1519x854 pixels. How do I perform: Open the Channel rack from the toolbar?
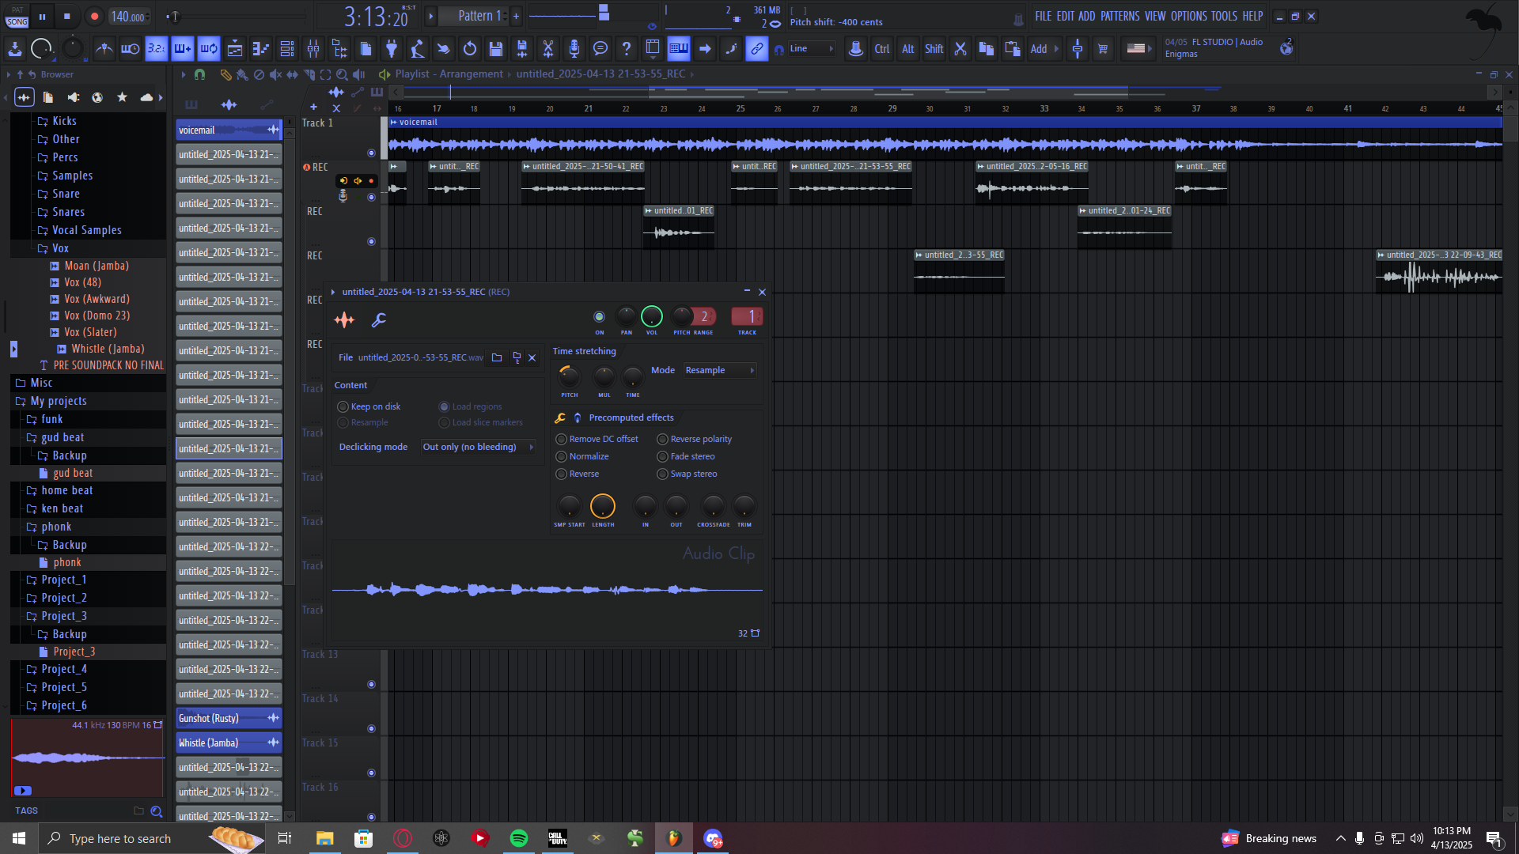(287, 49)
